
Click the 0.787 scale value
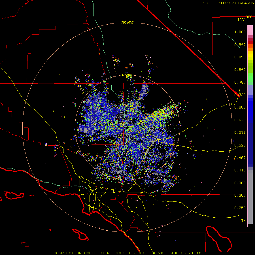pos(240,82)
